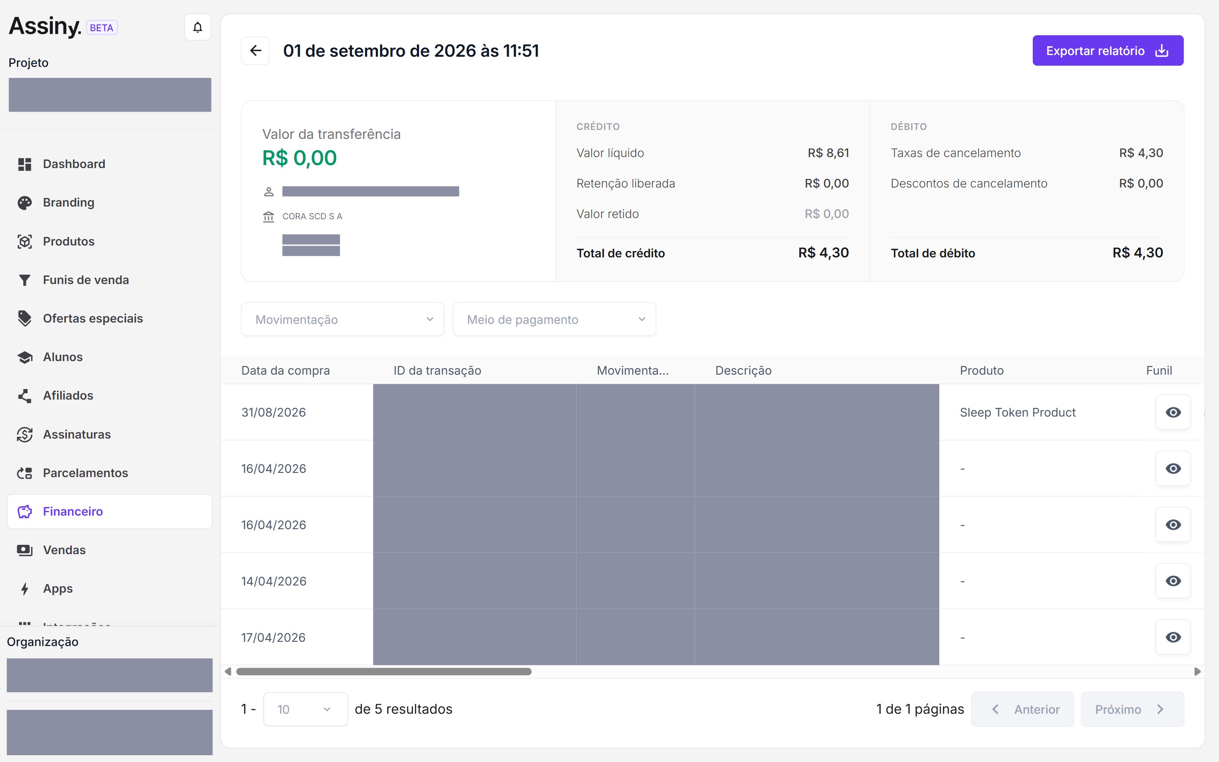1219x762 pixels.
Task: Click the Próximo pagination button
Action: (x=1132, y=709)
